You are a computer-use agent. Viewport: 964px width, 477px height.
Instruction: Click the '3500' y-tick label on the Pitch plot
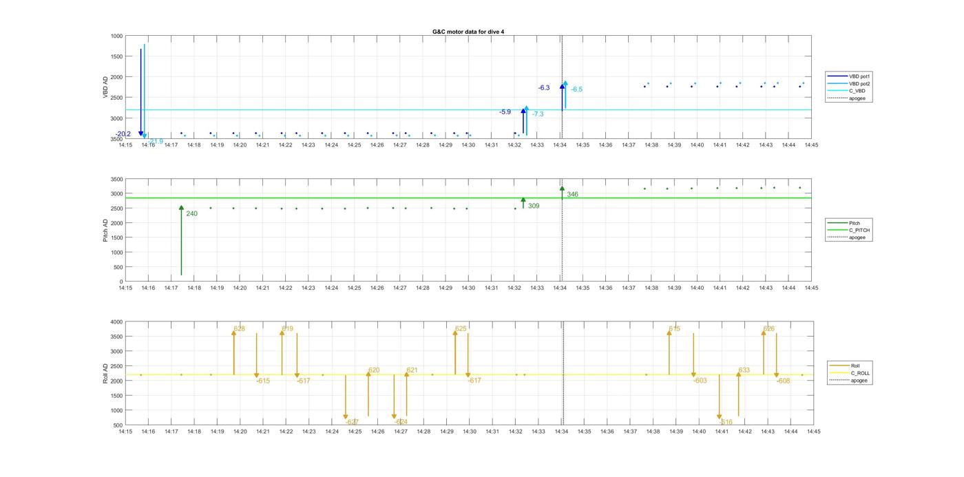point(116,179)
